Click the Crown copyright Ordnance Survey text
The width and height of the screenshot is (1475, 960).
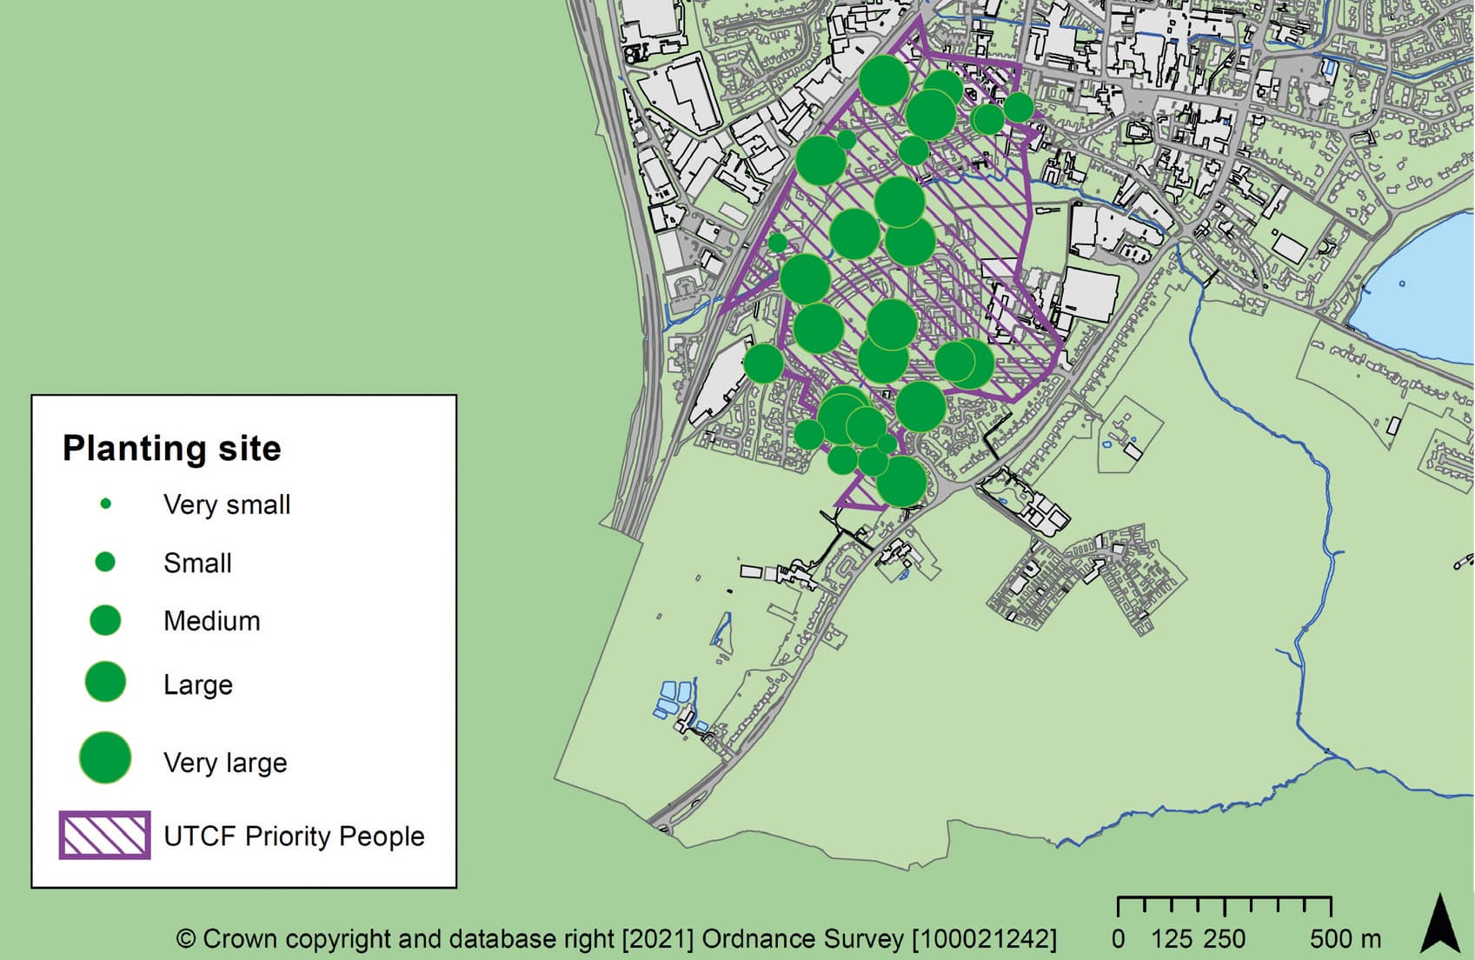616,939
